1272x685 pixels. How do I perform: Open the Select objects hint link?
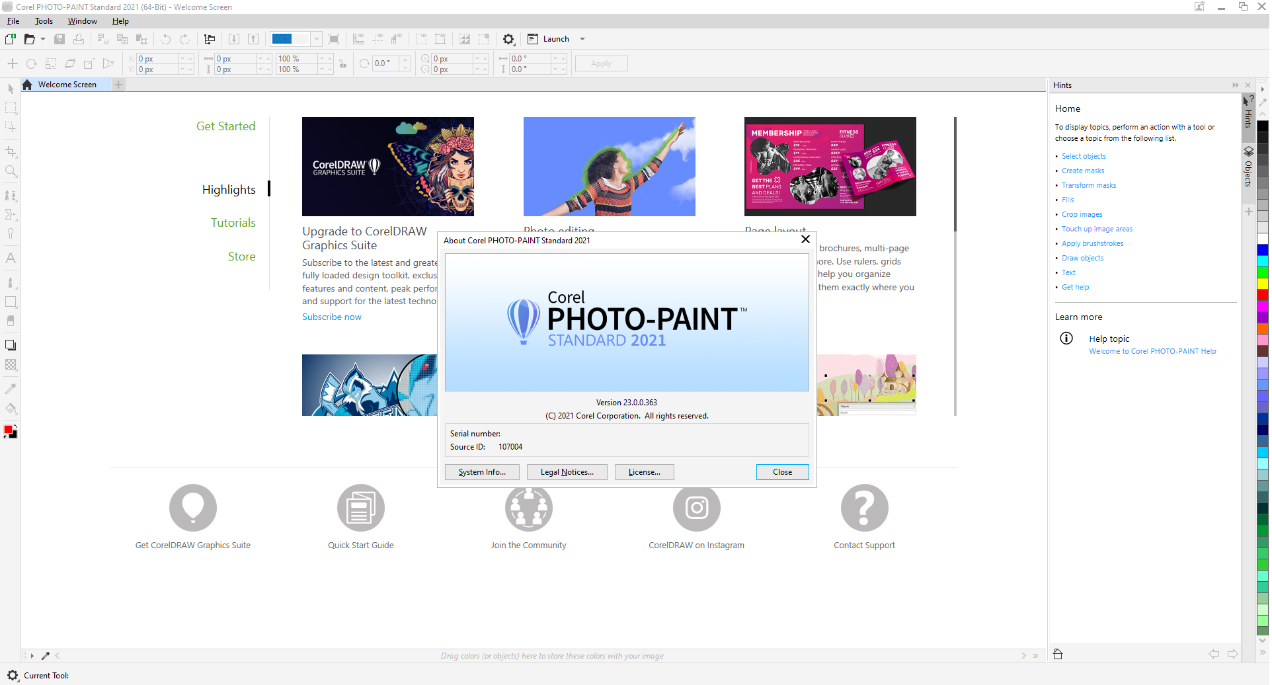tap(1084, 157)
